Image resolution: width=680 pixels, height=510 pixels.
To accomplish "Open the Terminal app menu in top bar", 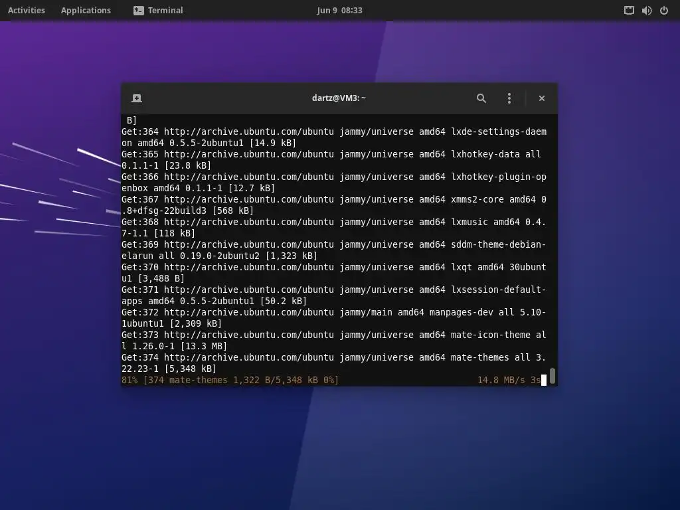I will pyautogui.click(x=158, y=10).
